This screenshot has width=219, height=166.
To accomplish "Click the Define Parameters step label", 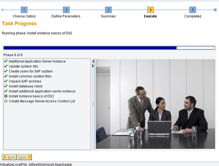I will [x=66, y=16].
